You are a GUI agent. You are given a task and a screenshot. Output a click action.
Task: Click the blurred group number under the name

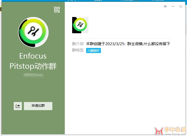tap(34, 76)
